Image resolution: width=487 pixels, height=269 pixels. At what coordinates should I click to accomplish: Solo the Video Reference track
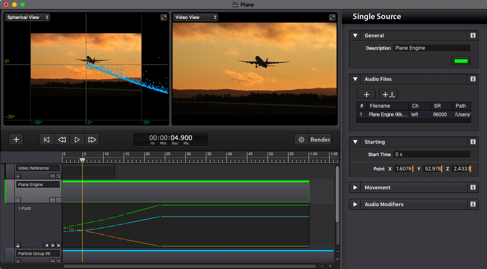[59, 176]
